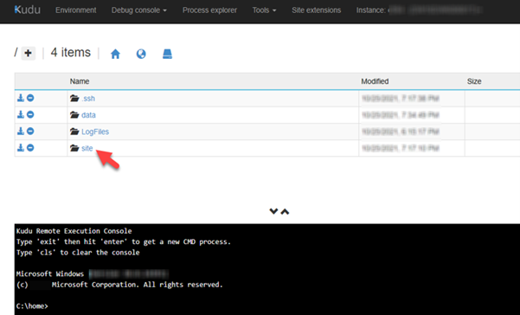This screenshot has height=315, width=520.
Task: Click the Kudu logo
Action: coord(28,10)
